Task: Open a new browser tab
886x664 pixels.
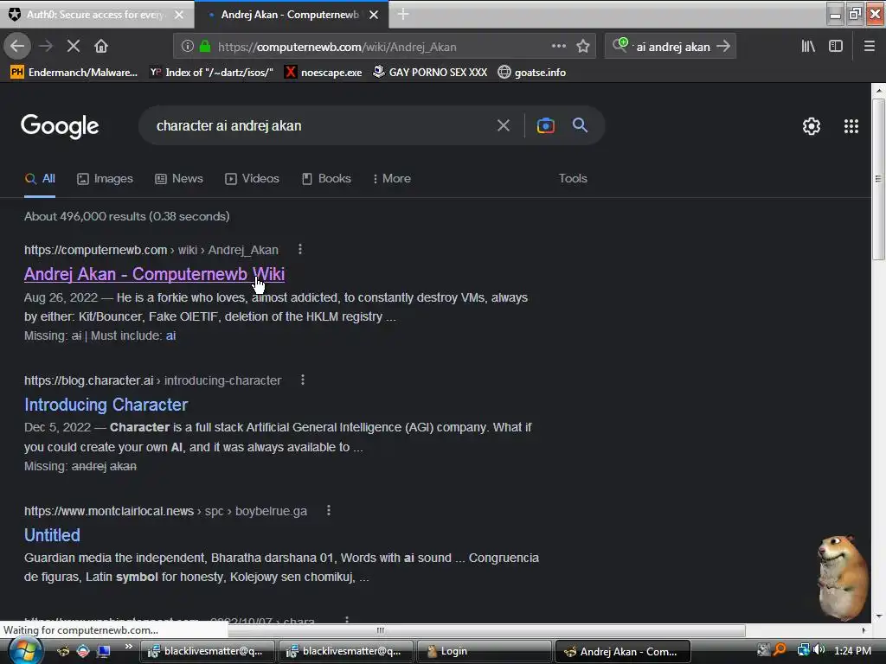Action: pos(403,15)
